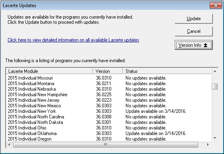Image resolution: width=224 pixels, height=154 pixels.
Task: Select the 2015 Individual Missouri row
Action: [x=108, y=78]
